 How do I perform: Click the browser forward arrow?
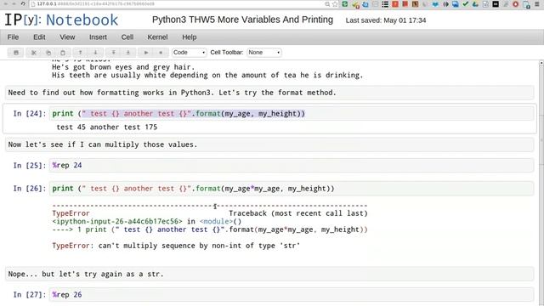pos(14,3)
